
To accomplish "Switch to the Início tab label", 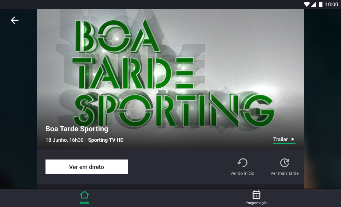I will (84, 203).
